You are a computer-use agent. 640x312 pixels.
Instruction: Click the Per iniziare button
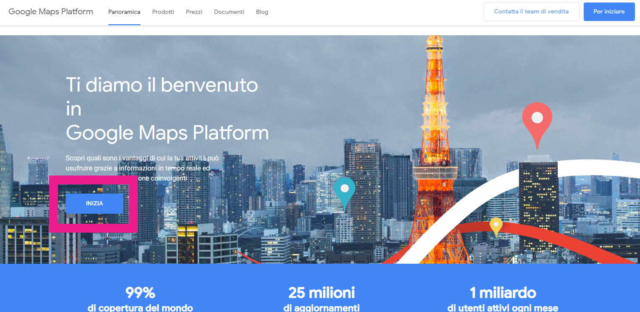click(x=609, y=12)
